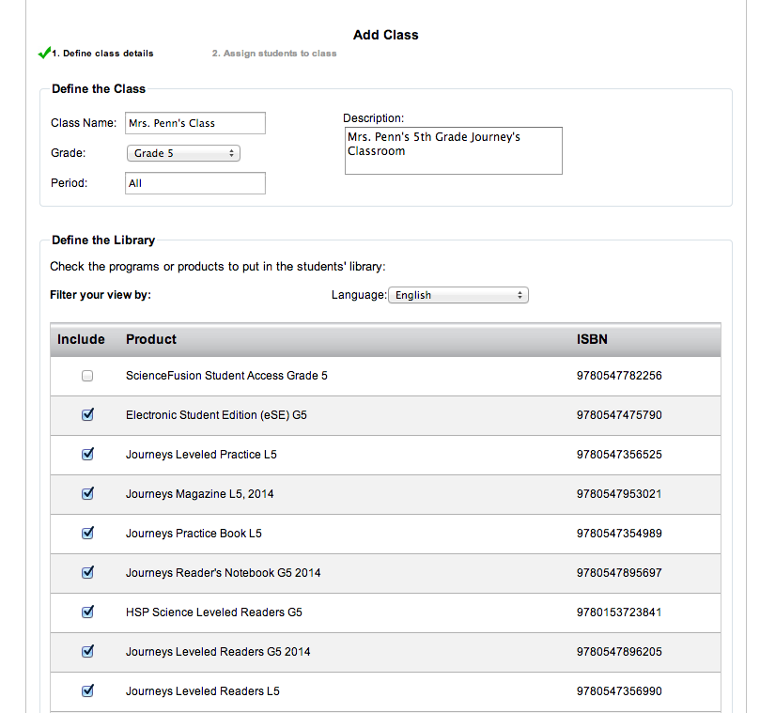760x713 pixels.
Task: Click the Include column header
Action: pyautogui.click(x=81, y=339)
